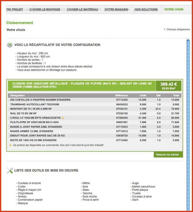Click the Référence column header
Viewport: 193px width, 212px height.
pyautogui.click(x=121, y=95)
